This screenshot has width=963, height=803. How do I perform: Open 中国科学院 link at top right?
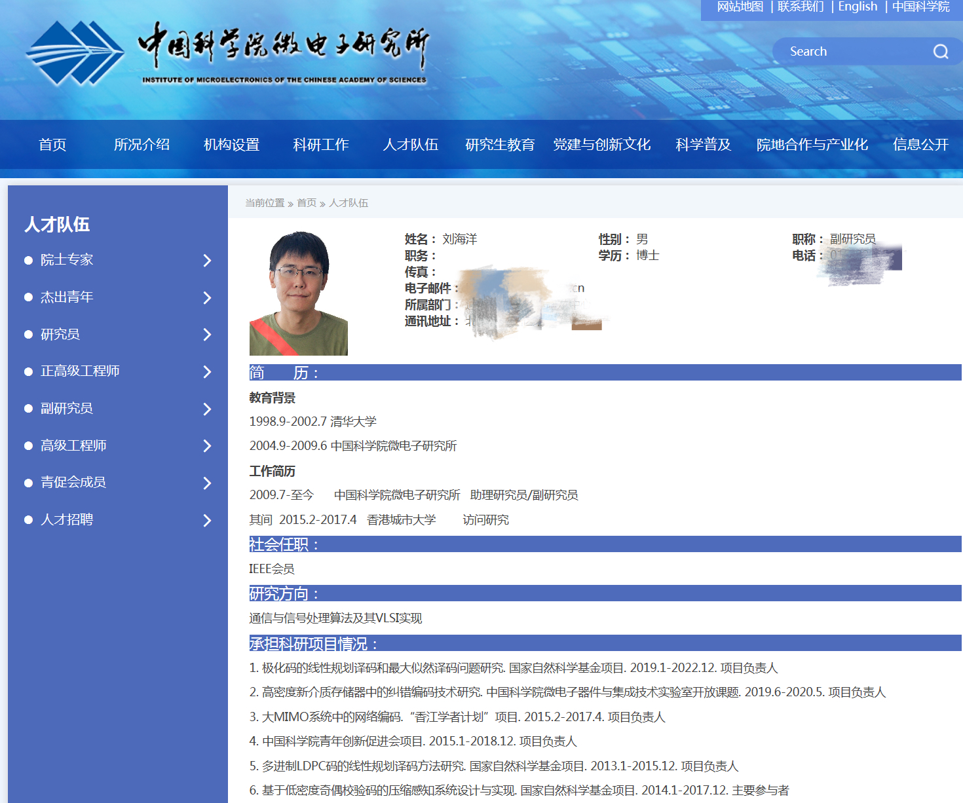tap(920, 7)
